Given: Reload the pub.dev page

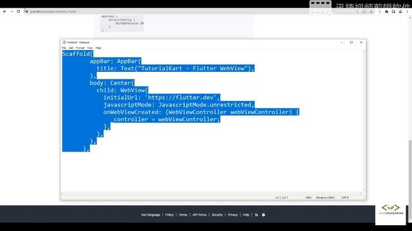Looking at the screenshot, I should coord(19,12).
